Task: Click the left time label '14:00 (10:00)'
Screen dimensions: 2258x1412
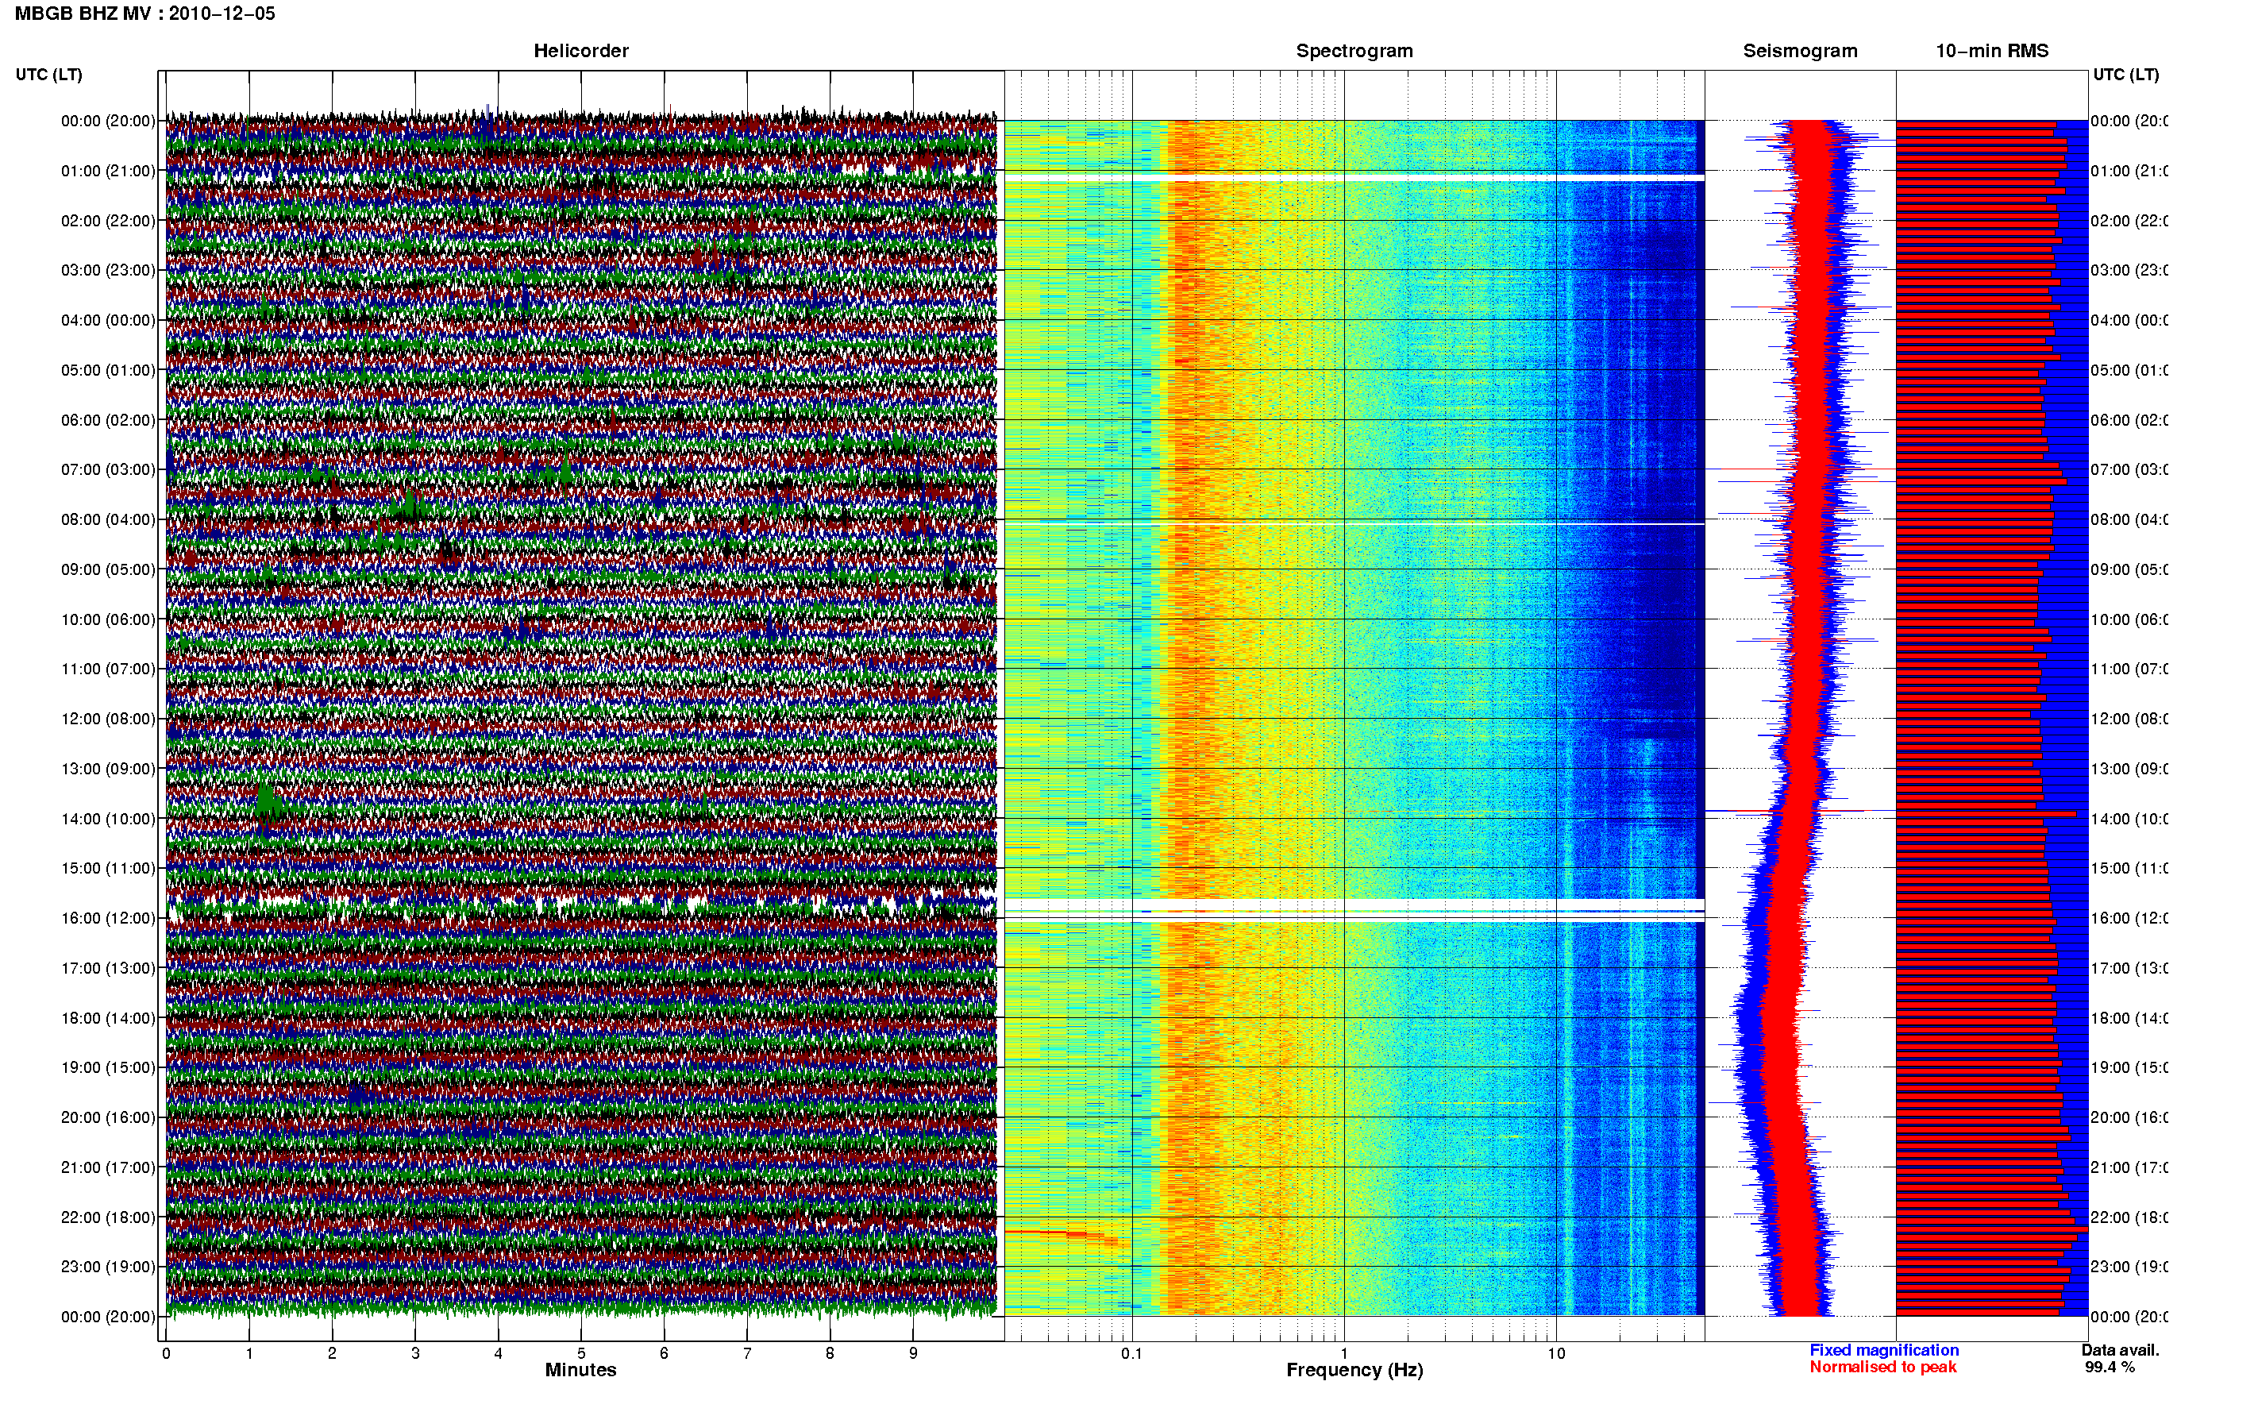Action: (x=108, y=819)
